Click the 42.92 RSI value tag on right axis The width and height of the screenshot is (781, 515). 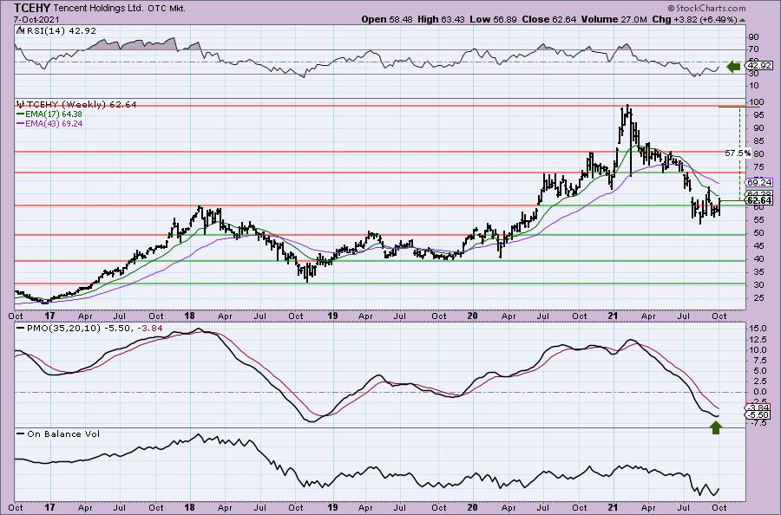pyautogui.click(x=759, y=66)
